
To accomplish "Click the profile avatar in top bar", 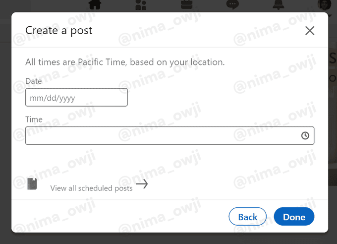I will click(324, 4).
